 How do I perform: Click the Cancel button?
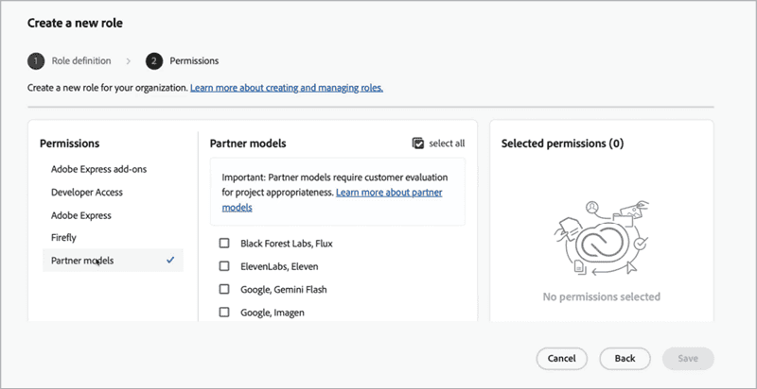point(561,359)
